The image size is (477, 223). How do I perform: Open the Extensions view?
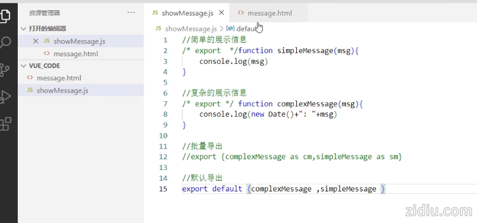(x=5, y=124)
